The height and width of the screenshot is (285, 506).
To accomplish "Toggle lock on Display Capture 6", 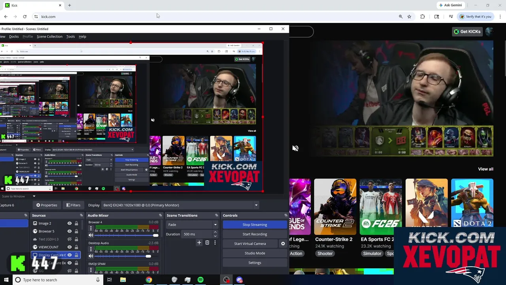I will 76,255.
